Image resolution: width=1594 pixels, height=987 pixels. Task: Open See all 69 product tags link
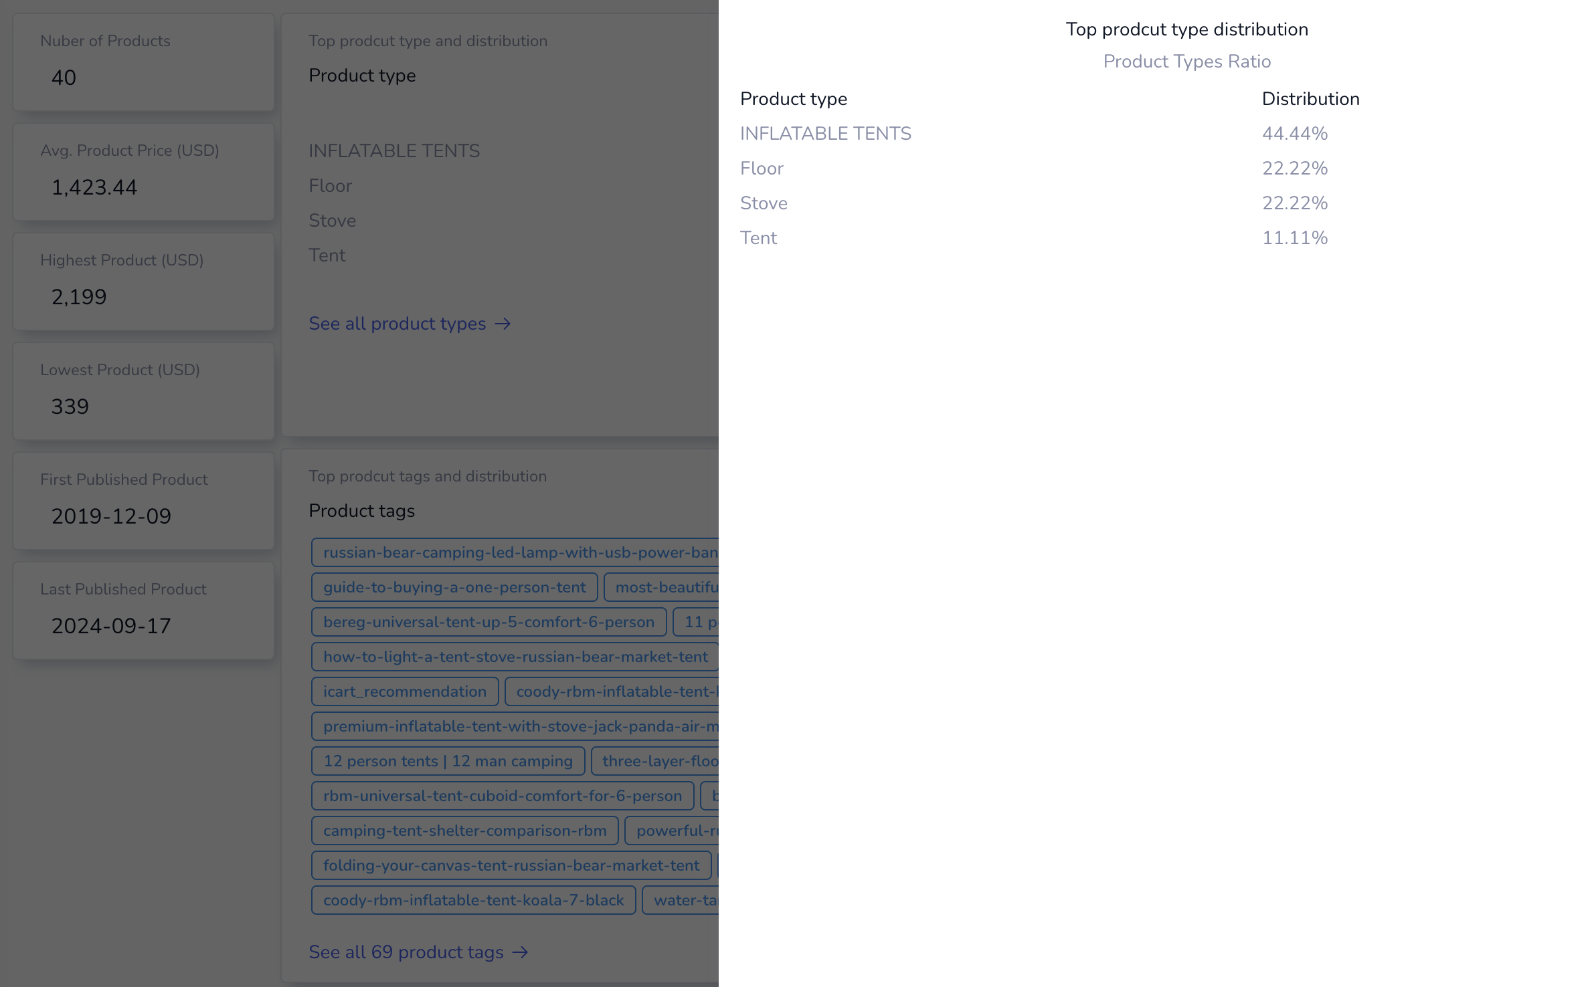(x=406, y=953)
